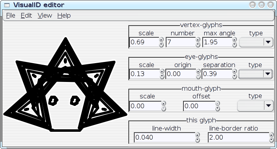Open the Edit menu
This screenshot has height=149, width=277.
pos(26,16)
